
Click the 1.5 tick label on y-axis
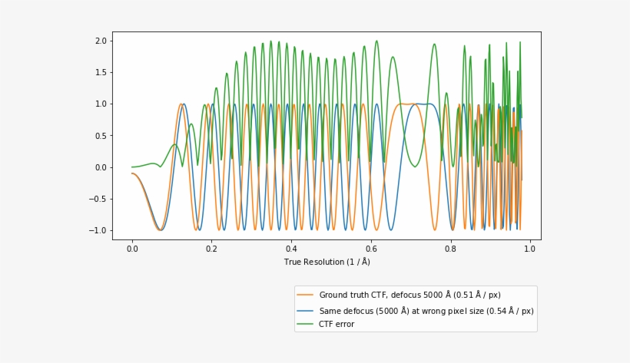coord(100,72)
